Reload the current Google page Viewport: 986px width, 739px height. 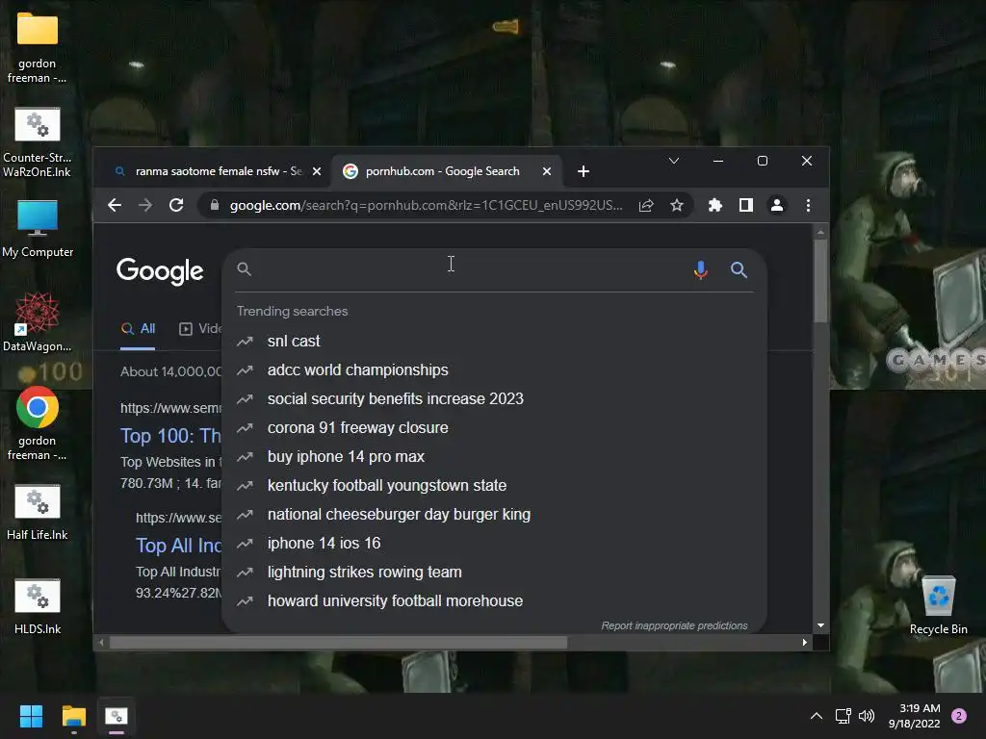click(176, 205)
